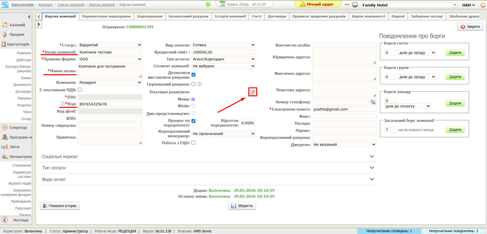
Task: Expand the Тип оплати section
Action: (x=208, y=168)
